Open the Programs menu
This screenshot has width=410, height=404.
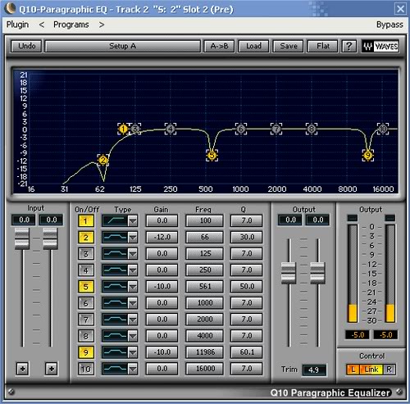coord(71,25)
